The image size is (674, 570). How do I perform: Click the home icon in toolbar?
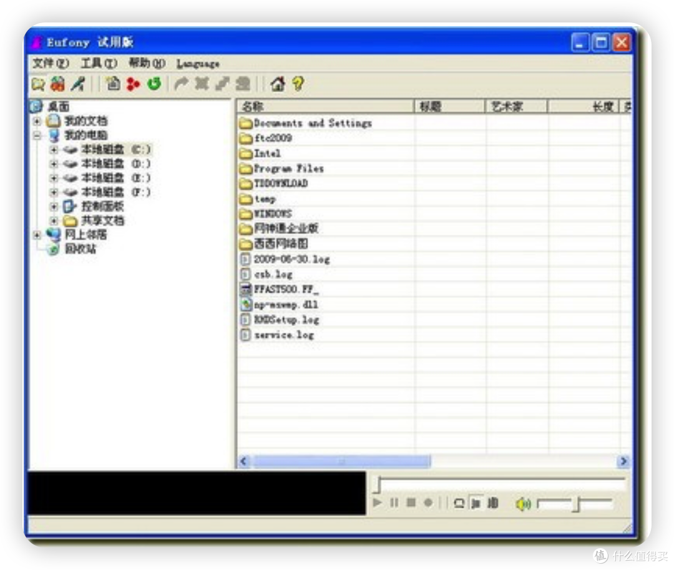coord(278,84)
